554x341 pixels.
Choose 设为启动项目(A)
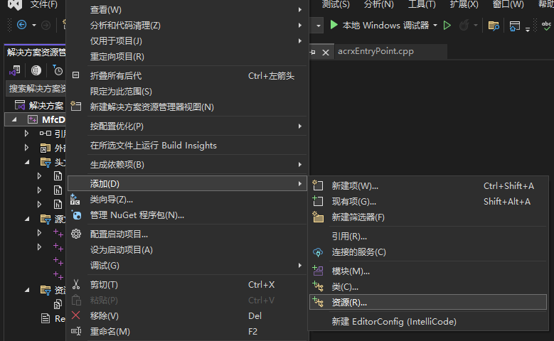[188, 249]
